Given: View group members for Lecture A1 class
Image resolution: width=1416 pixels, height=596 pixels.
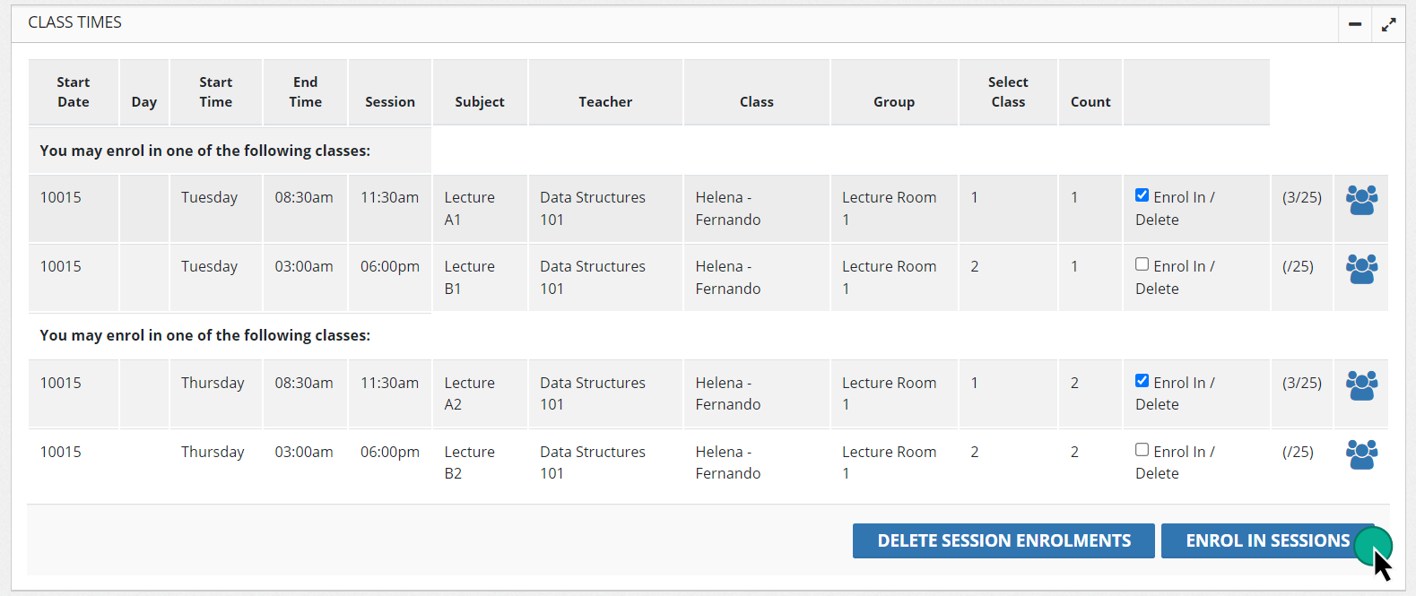Looking at the screenshot, I should (1361, 200).
